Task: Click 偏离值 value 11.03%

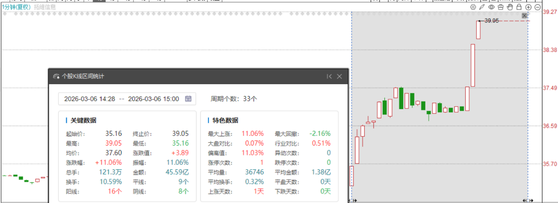Action: (253, 153)
